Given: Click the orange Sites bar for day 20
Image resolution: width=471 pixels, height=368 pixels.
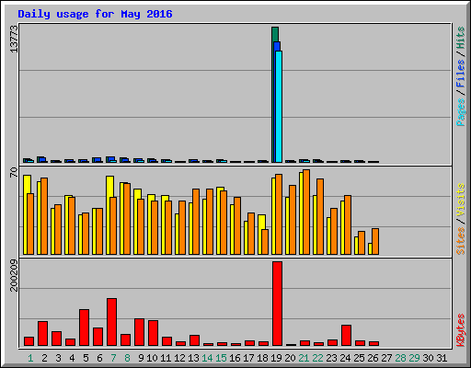Looking at the screenshot, I should (293, 220).
